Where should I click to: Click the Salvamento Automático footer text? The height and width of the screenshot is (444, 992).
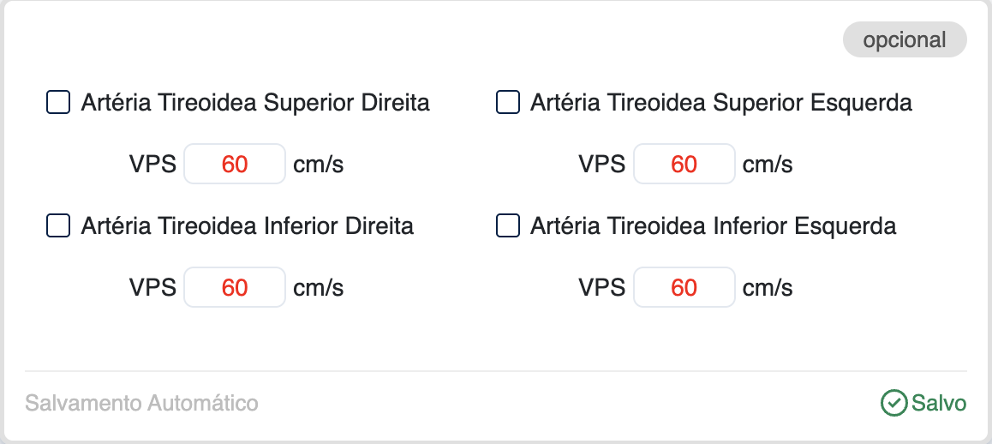point(141,403)
